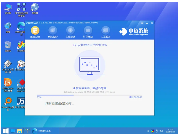Click the Windows Start button
The image size is (180, 136).
[6, 131]
